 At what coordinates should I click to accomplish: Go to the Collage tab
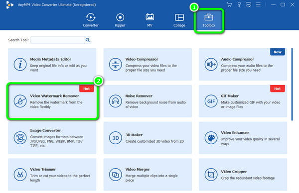(x=179, y=20)
